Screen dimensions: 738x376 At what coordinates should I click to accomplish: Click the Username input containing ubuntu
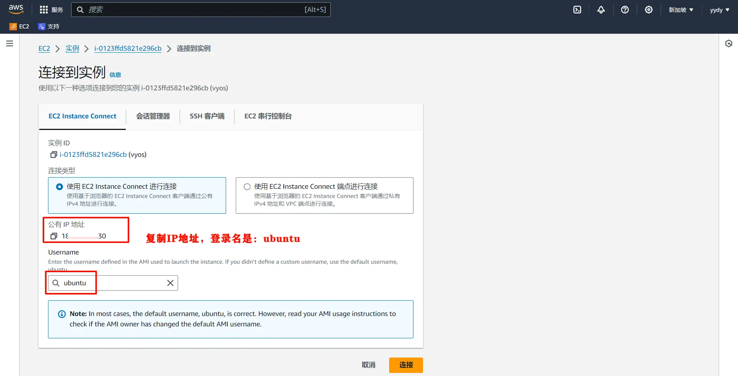click(x=113, y=283)
